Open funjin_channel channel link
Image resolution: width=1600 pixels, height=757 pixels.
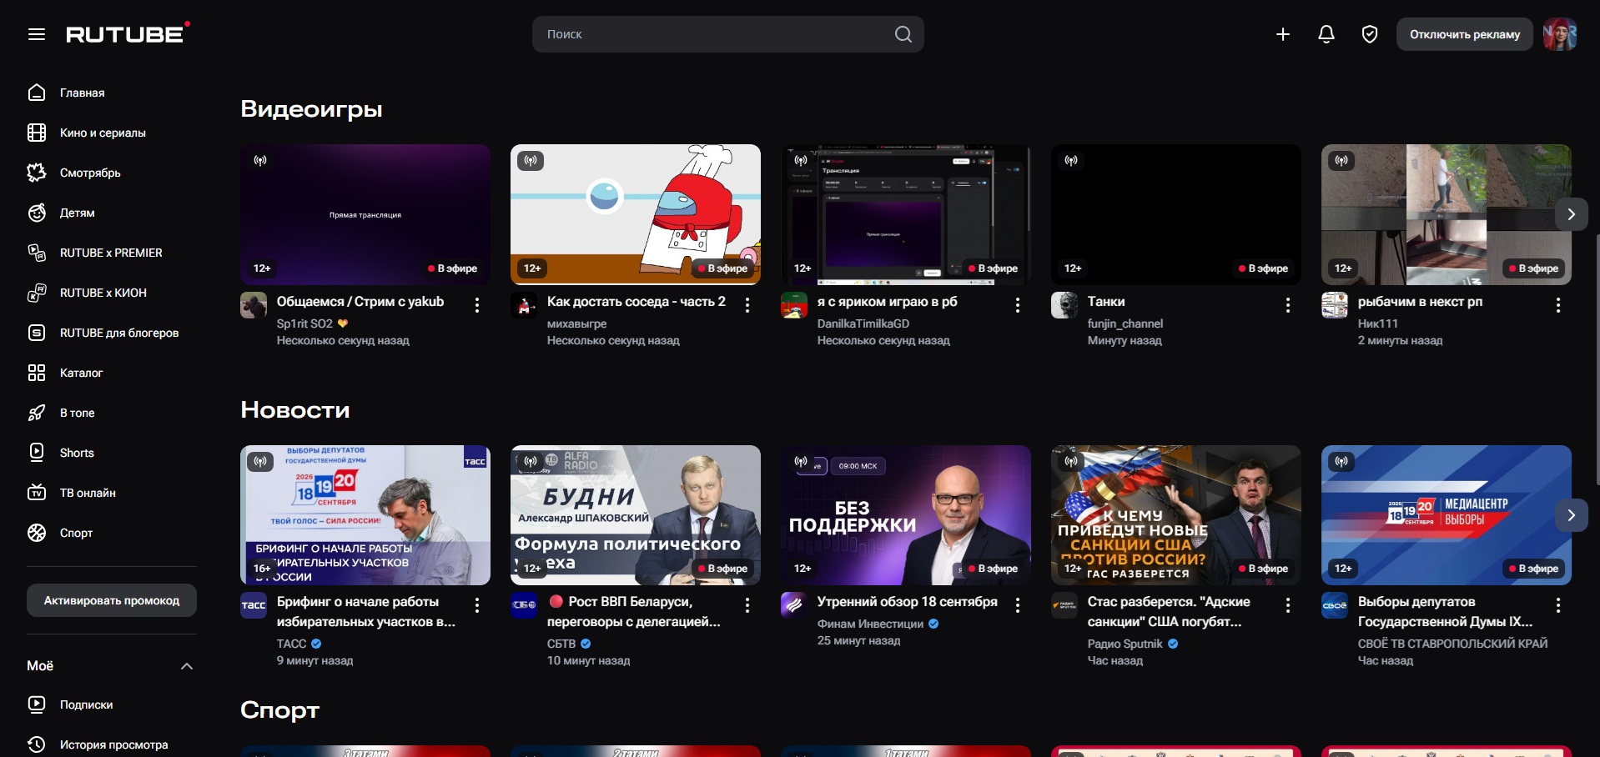pyautogui.click(x=1125, y=323)
